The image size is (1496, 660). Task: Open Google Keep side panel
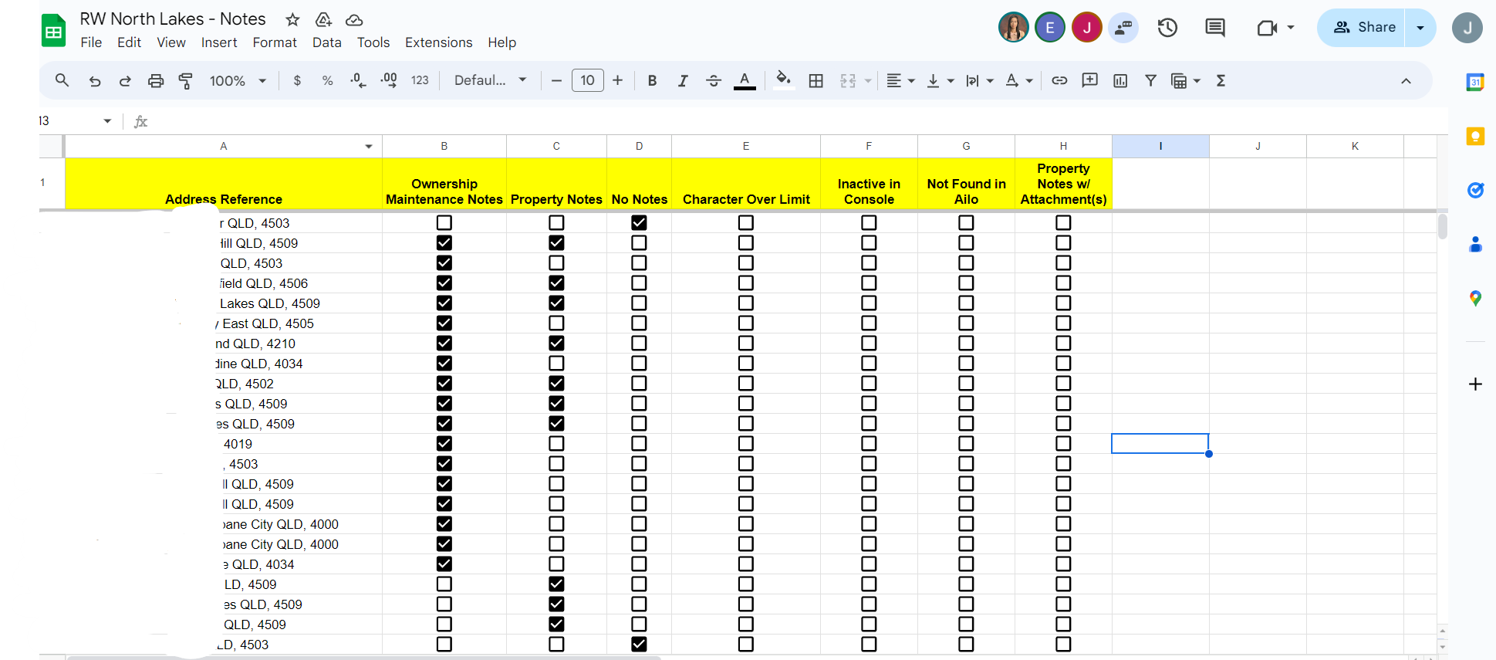coord(1475,137)
